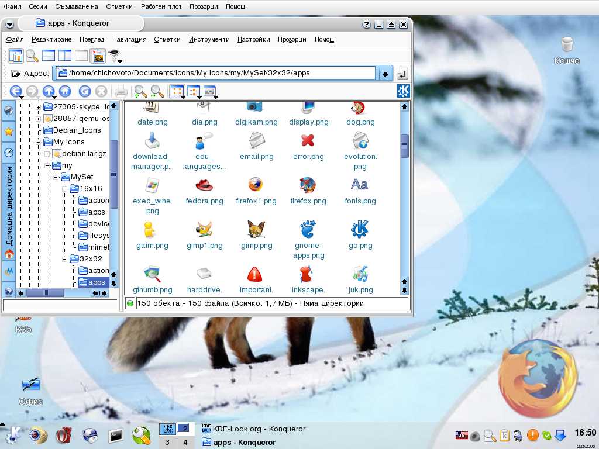The height and width of the screenshot is (449, 599).
Task: Open Konqueror's Преглед menu
Action: click(x=92, y=39)
